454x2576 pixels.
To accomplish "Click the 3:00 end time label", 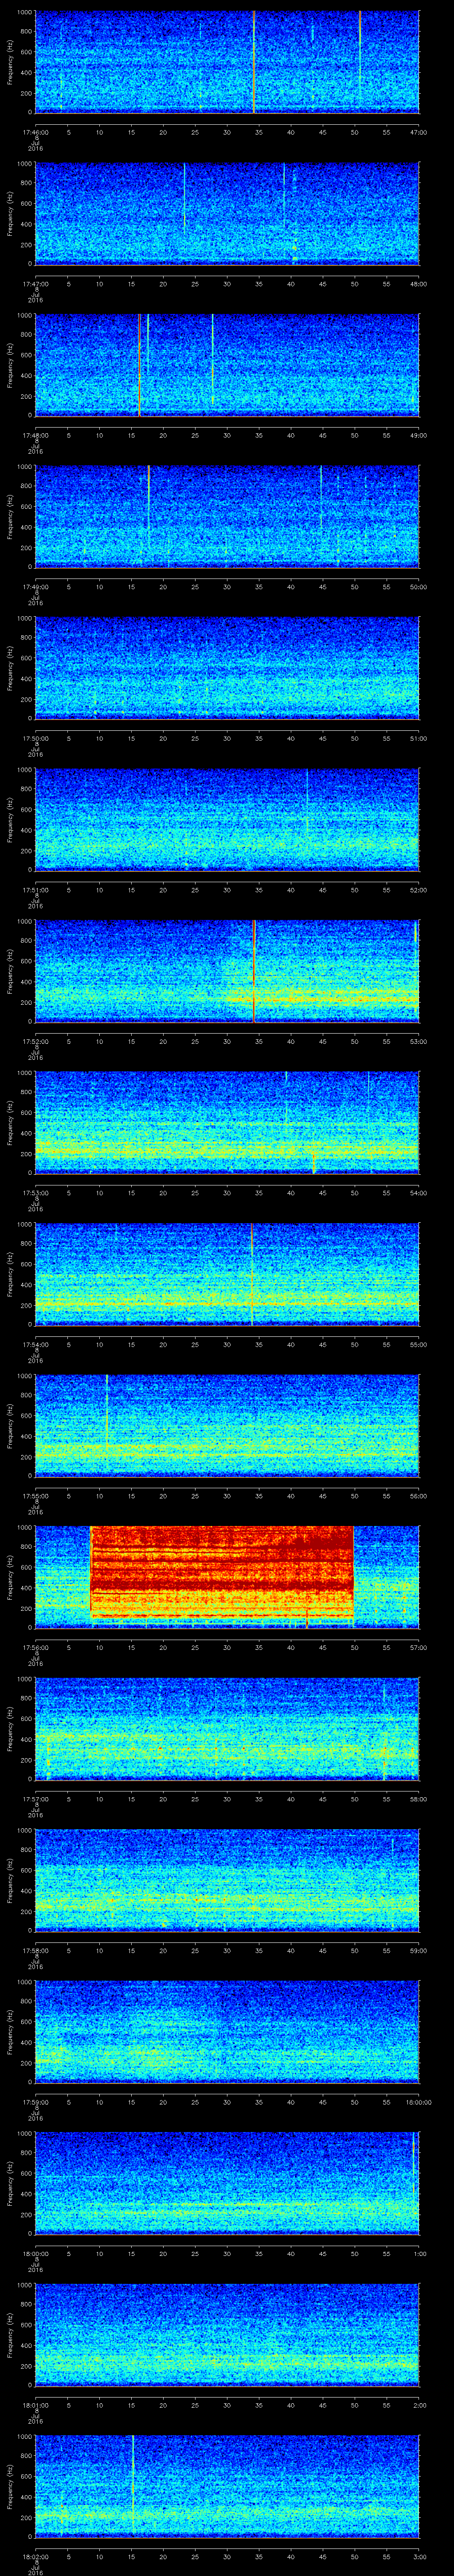I will [419, 2556].
